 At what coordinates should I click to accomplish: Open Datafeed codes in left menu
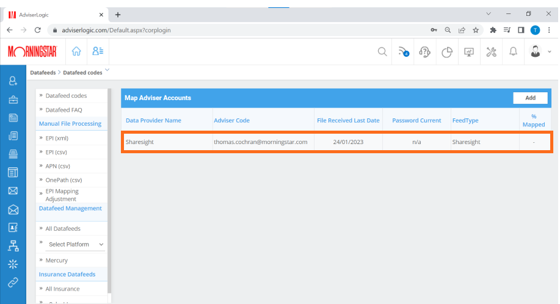[66, 96]
